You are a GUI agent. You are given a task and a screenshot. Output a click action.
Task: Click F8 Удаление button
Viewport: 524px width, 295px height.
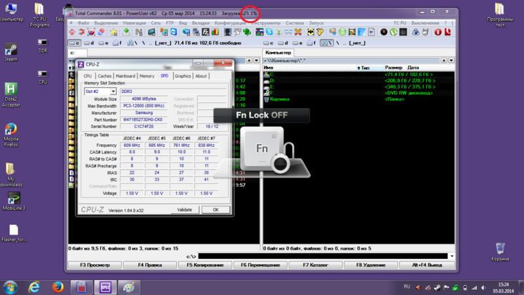(x=371, y=265)
